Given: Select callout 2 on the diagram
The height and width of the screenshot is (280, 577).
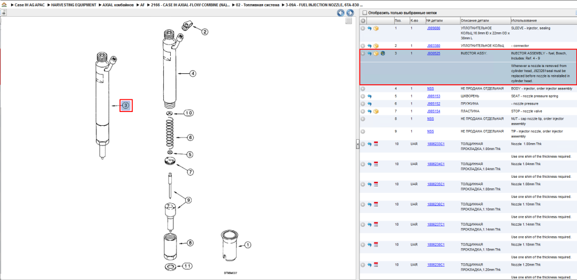Looking at the screenshot, I should point(204,32).
